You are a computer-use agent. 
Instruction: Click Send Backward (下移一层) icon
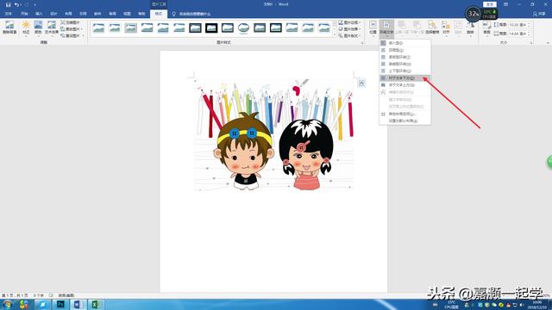click(x=417, y=28)
